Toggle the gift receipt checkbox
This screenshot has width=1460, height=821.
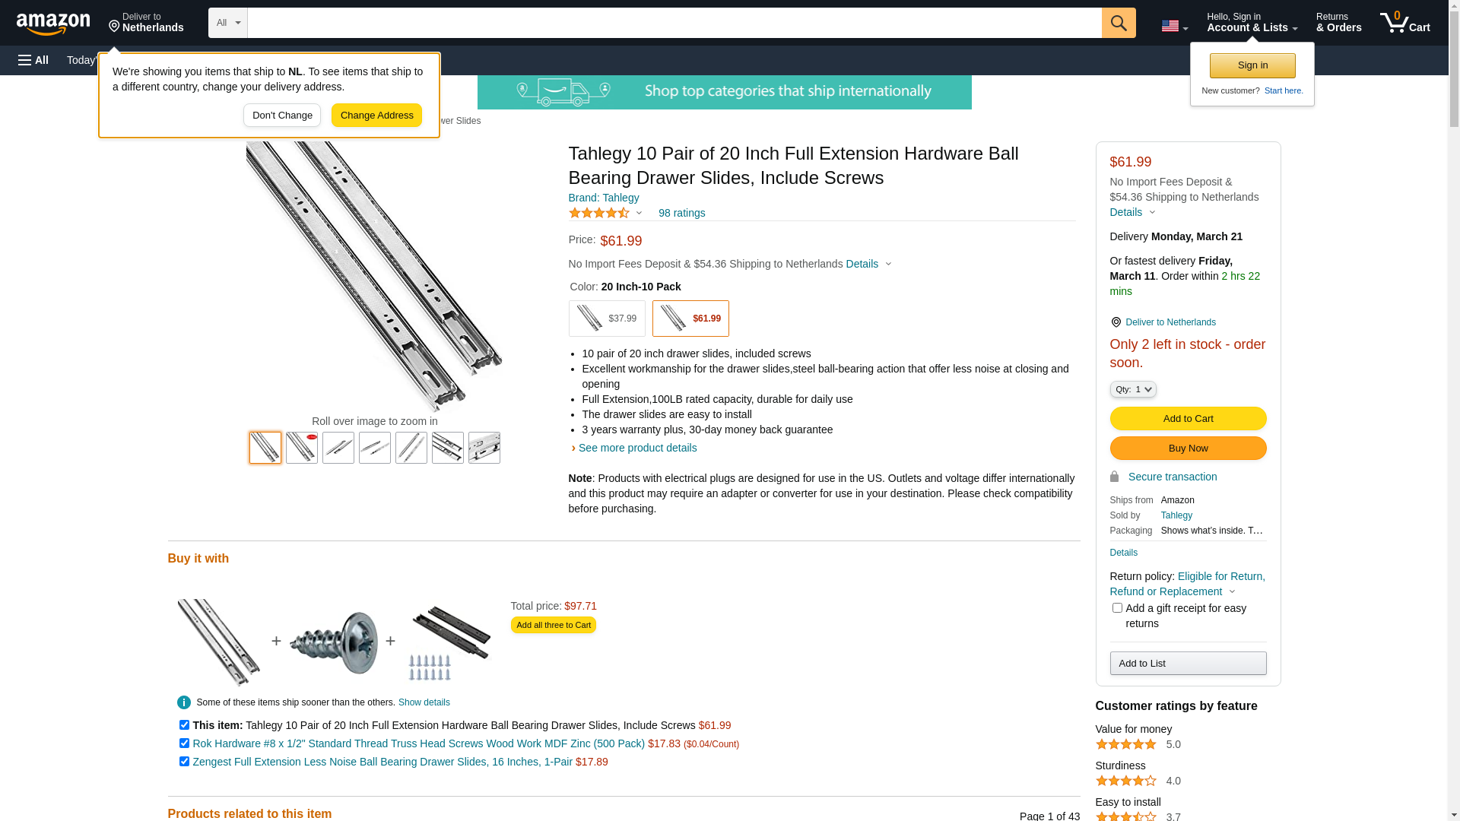(1116, 607)
